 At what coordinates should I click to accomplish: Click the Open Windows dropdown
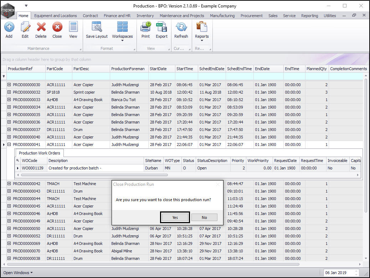pyautogui.click(x=18, y=273)
